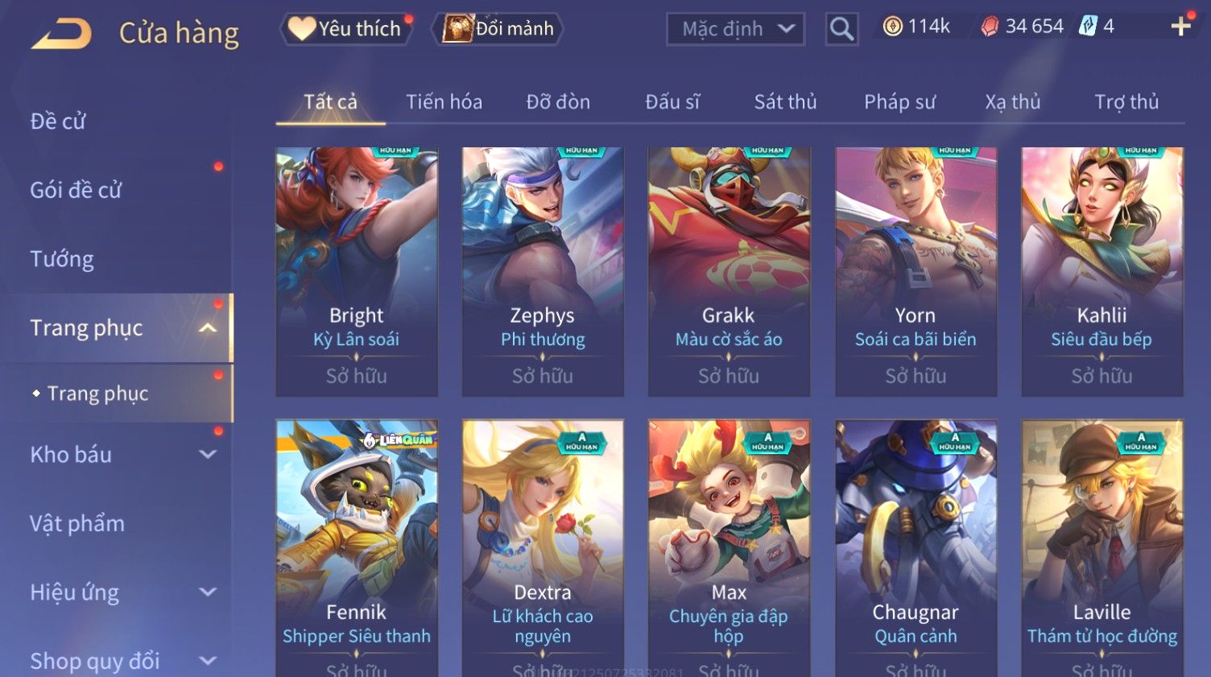The width and height of the screenshot is (1211, 677).
Task: Open Yêu thích favorites heart button
Action: (346, 29)
